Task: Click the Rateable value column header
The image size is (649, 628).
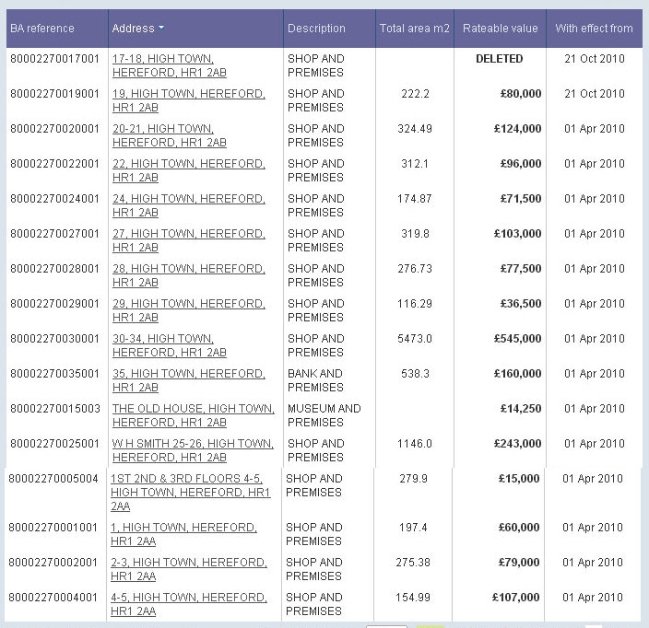Action: [500, 29]
